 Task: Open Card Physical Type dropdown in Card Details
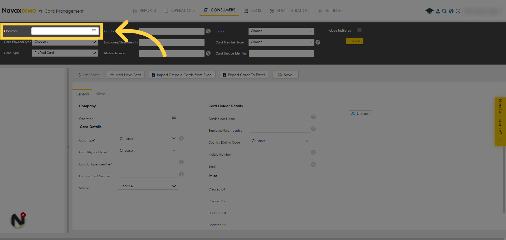[x=148, y=150]
